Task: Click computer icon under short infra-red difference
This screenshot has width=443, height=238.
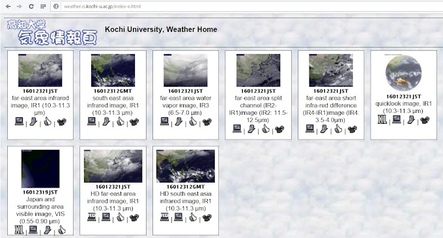Action: pyautogui.click(x=310, y=129)
